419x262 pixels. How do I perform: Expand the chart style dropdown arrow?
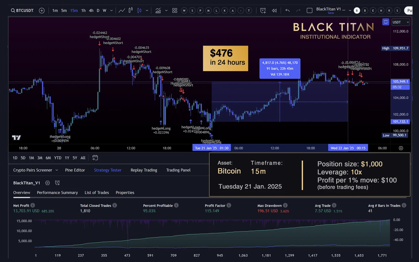[x=147, y=10]
